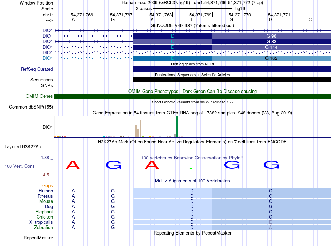This screenshot has height=246, width=331.
Task: Select the Human alignment row label
Action: pos(46,191)
